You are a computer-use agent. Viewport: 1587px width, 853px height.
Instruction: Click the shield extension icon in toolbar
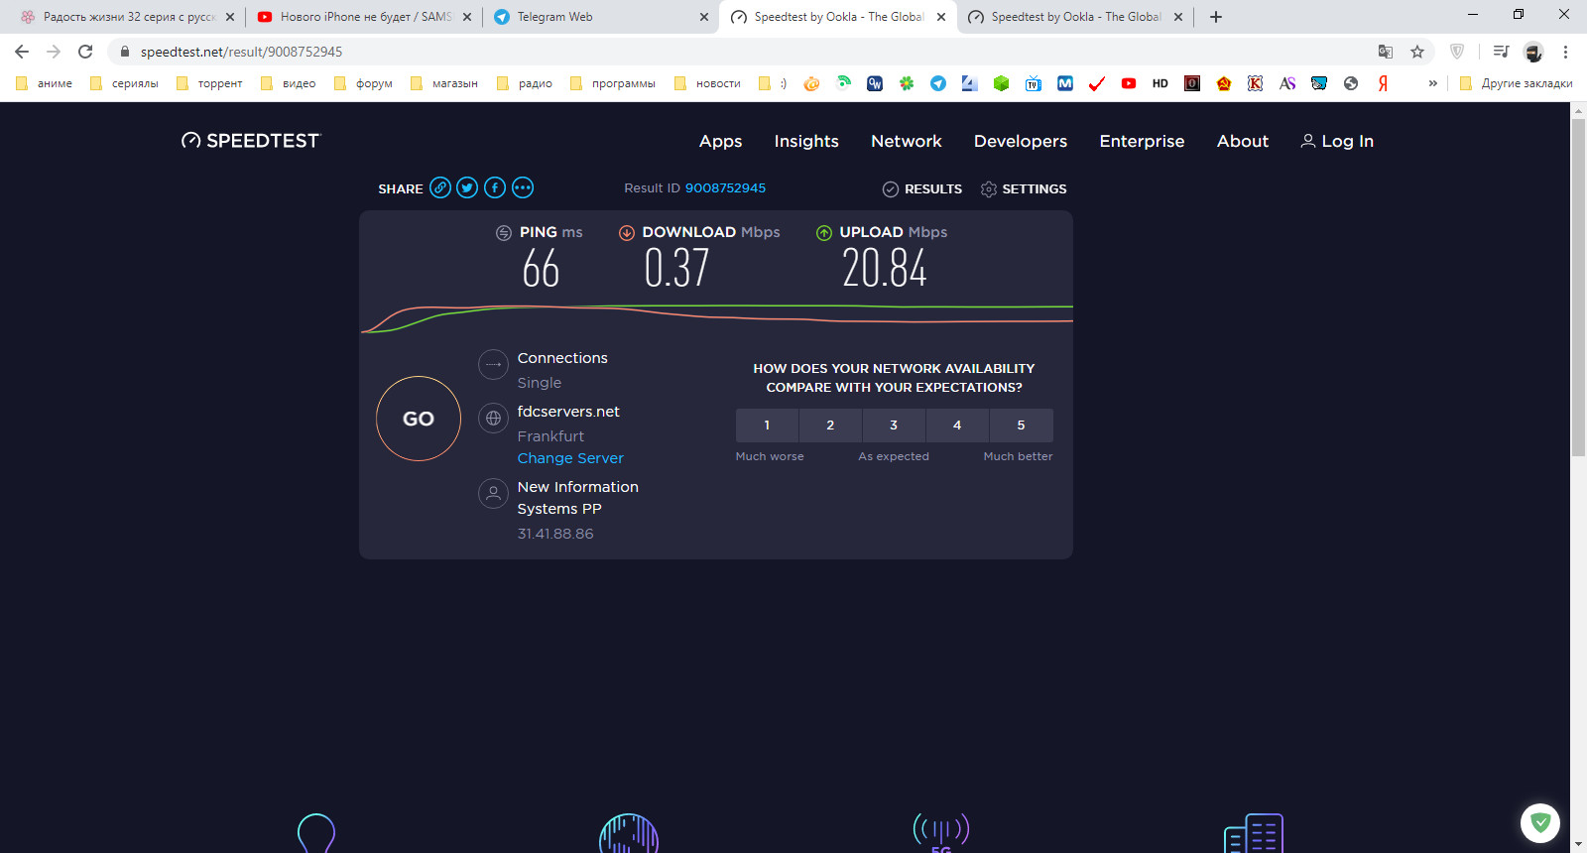(x=1457, y=52)
